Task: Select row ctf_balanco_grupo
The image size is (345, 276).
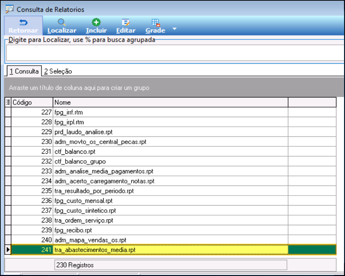Action: coord(171,161)
